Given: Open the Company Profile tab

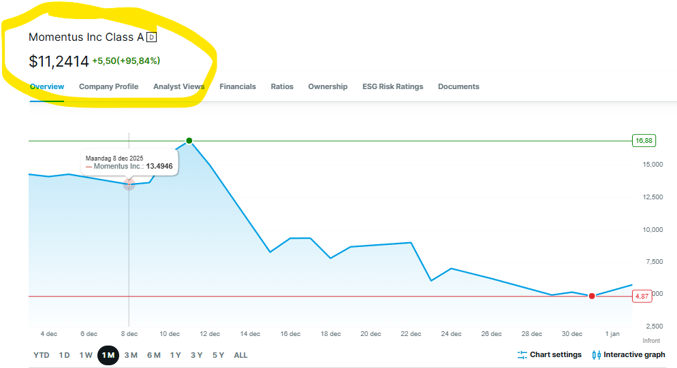Looking at the screenshot, I should point(108,86).
